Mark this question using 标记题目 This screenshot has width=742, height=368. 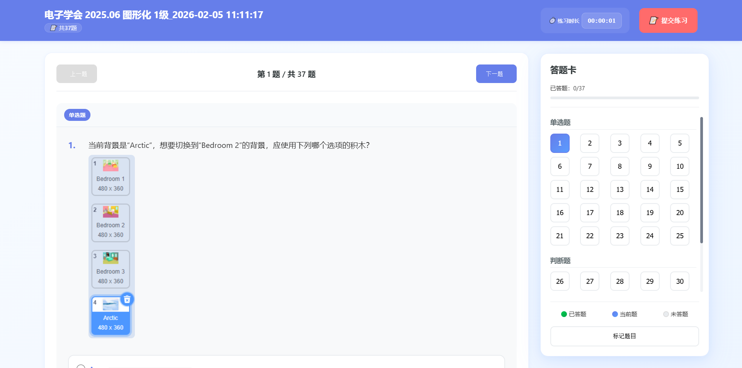click(x=625, y=336)
